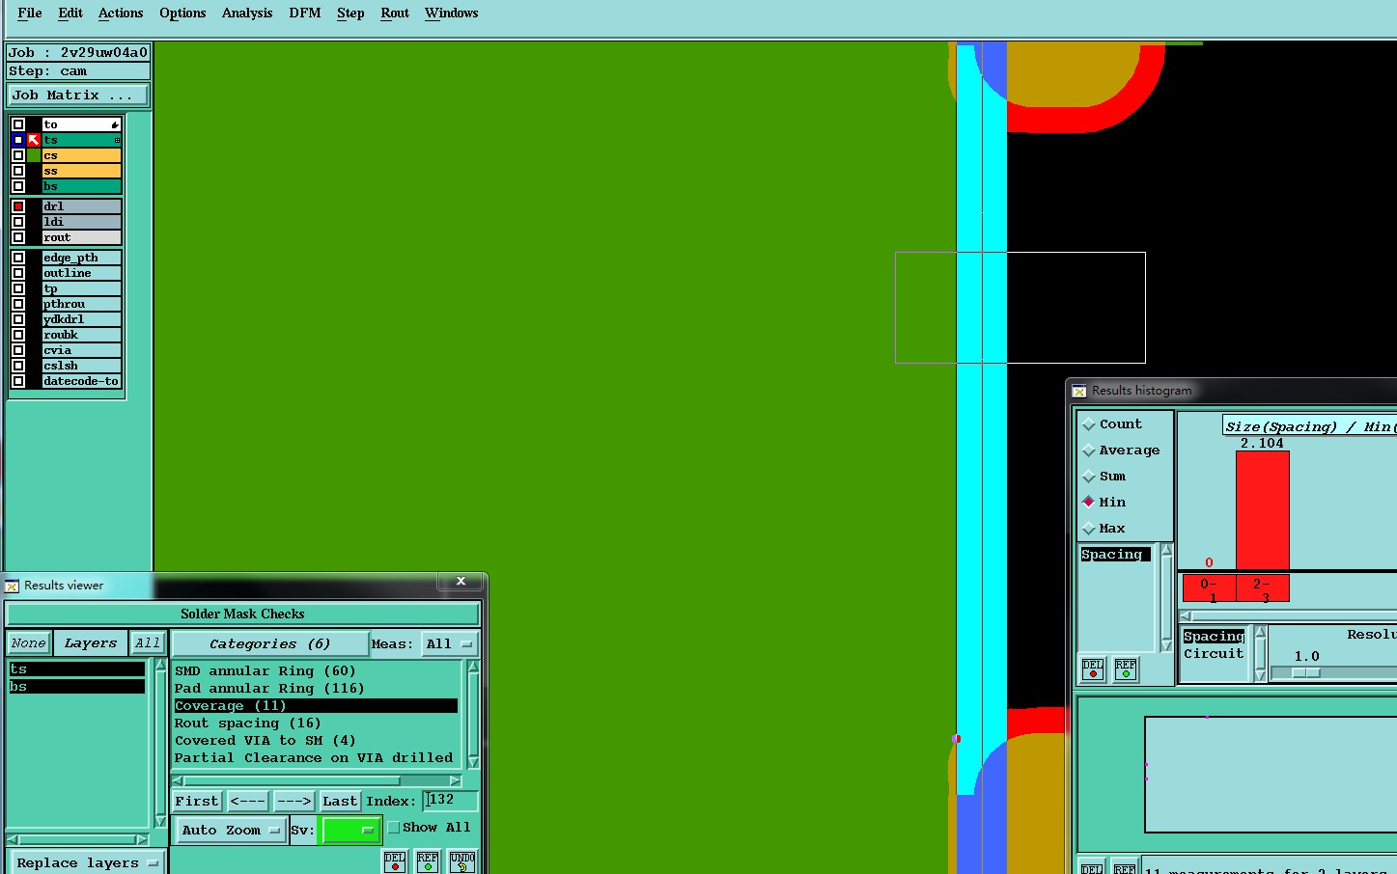Click the Categories (6) header button
This screenshot has width=1397, height=874.
[x=270, y=644]
